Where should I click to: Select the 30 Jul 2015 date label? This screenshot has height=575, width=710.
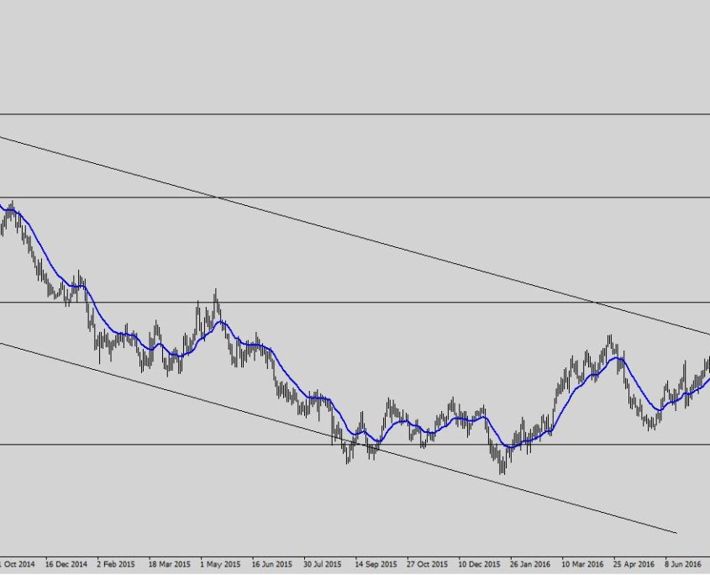324,564
